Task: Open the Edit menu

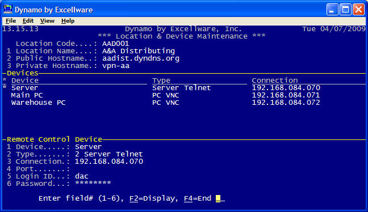Action: click(28, 21)
